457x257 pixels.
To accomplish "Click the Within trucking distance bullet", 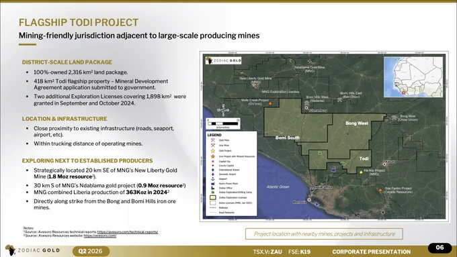I will pyautogui.click(x=88, y=144).
